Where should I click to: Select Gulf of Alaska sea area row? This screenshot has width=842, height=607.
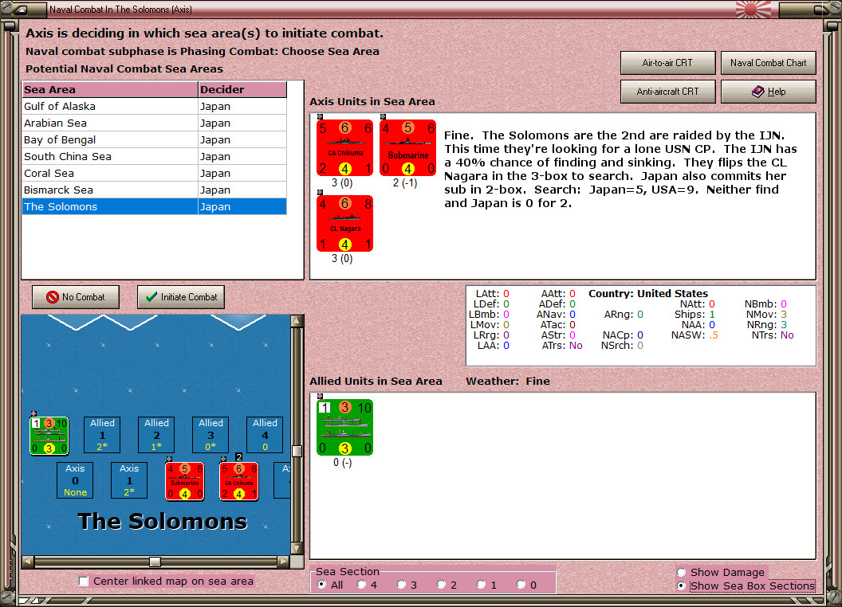point(154,106)
